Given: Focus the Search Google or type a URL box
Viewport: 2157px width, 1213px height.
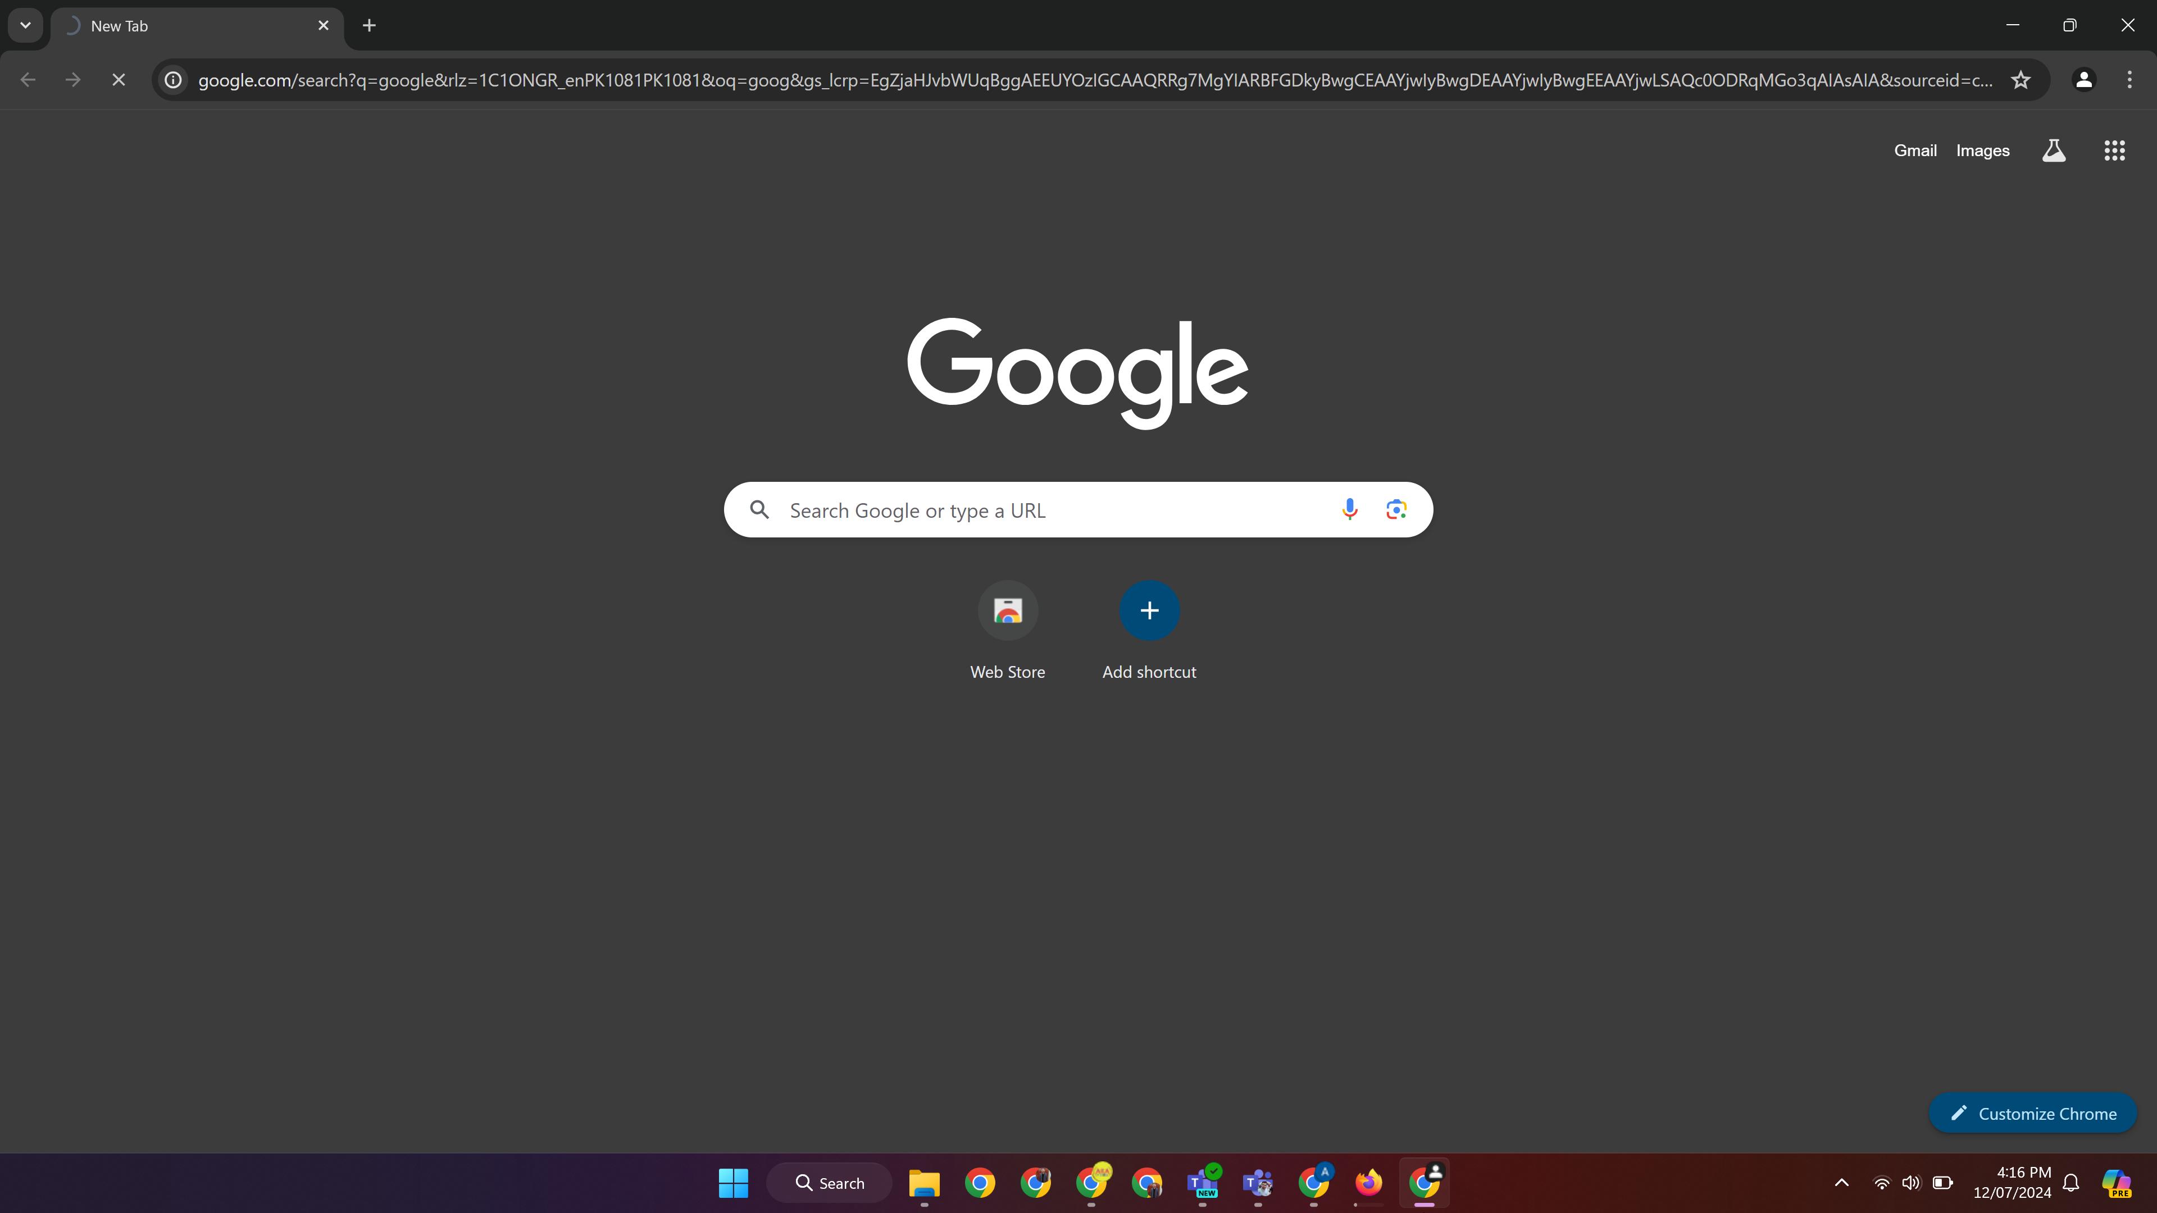Looking at the screenshot, I should (x=1078, y=510).
